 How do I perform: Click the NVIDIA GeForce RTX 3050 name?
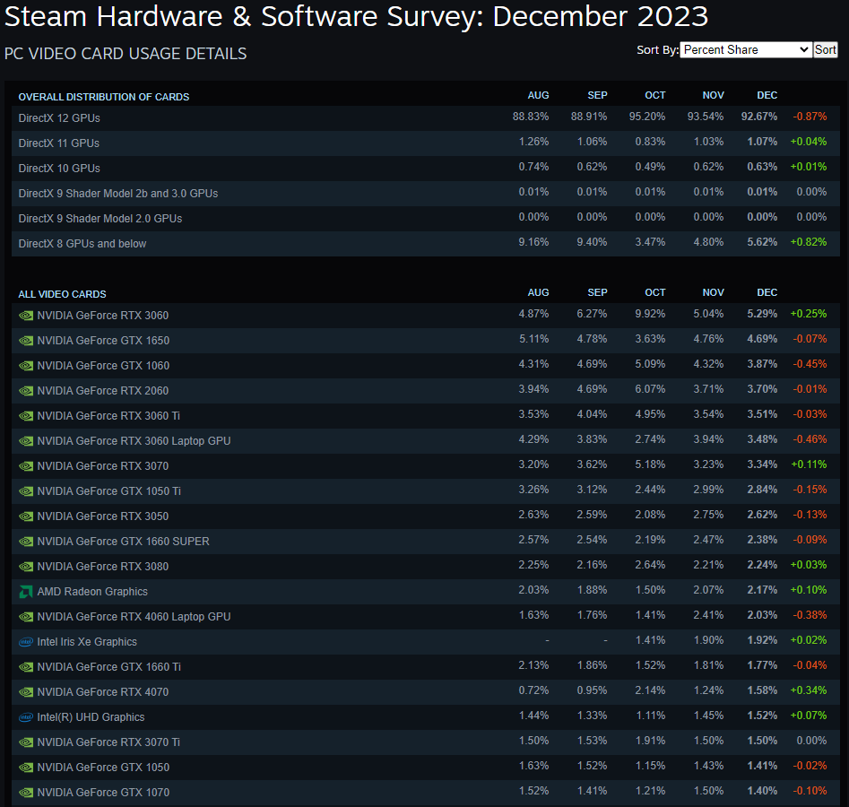tap(103, 516)
